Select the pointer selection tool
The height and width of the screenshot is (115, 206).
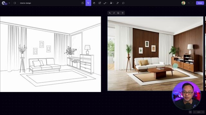coord(88,3)
